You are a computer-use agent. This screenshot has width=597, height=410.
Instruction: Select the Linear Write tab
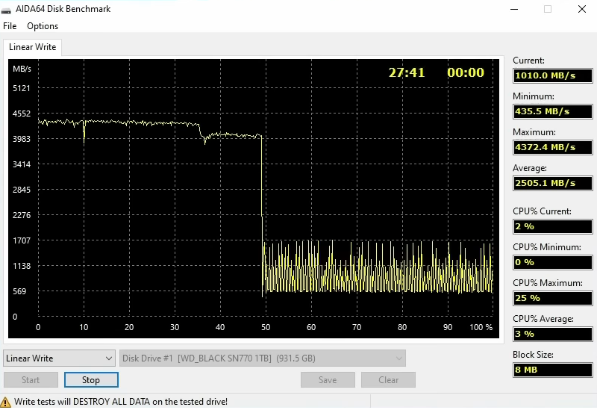click(x=32, y=47)
